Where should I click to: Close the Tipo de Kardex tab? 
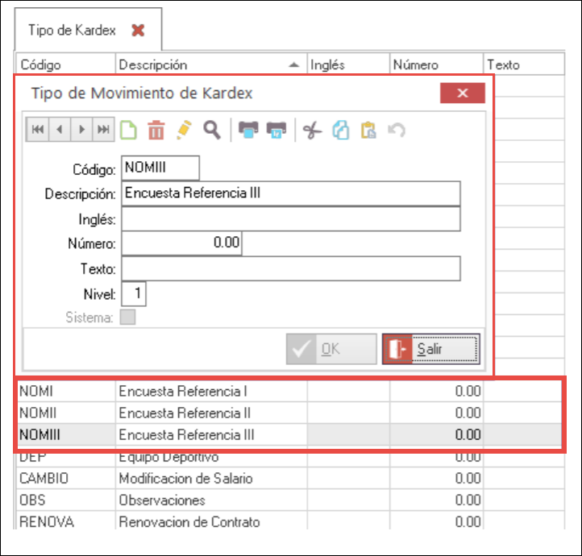click(138, 31)
